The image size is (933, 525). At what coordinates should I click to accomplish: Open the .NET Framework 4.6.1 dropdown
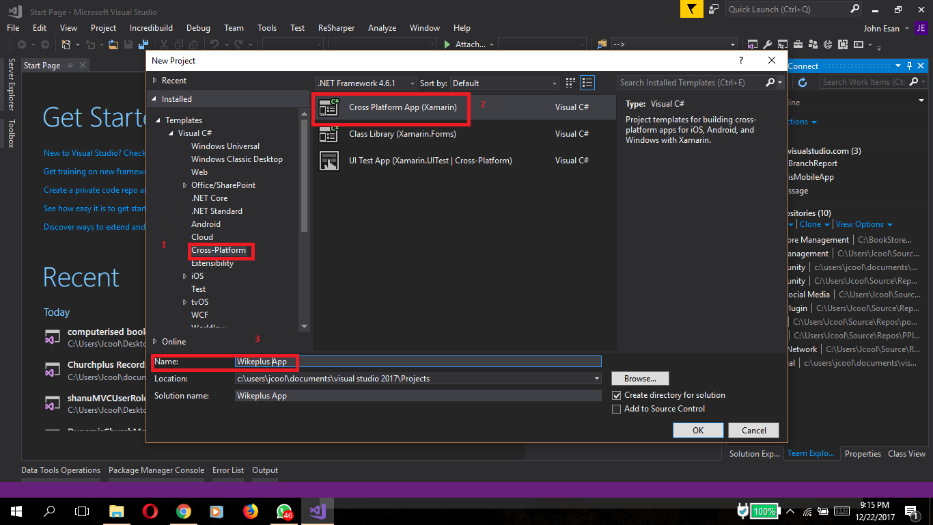click(x=366, y=83)
